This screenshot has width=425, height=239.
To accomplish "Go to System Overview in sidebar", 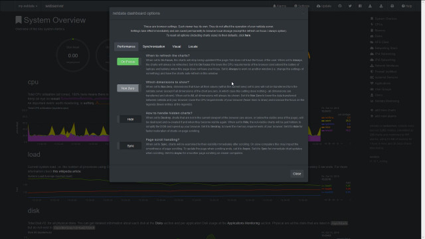I will pyautogui.click(x=384, y=19).
